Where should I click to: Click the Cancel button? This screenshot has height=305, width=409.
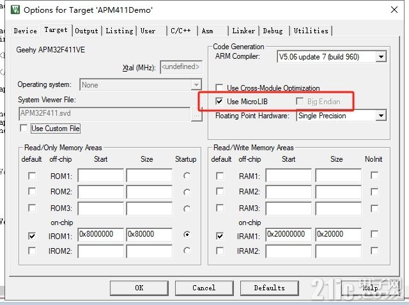click(x=204, y=288)
